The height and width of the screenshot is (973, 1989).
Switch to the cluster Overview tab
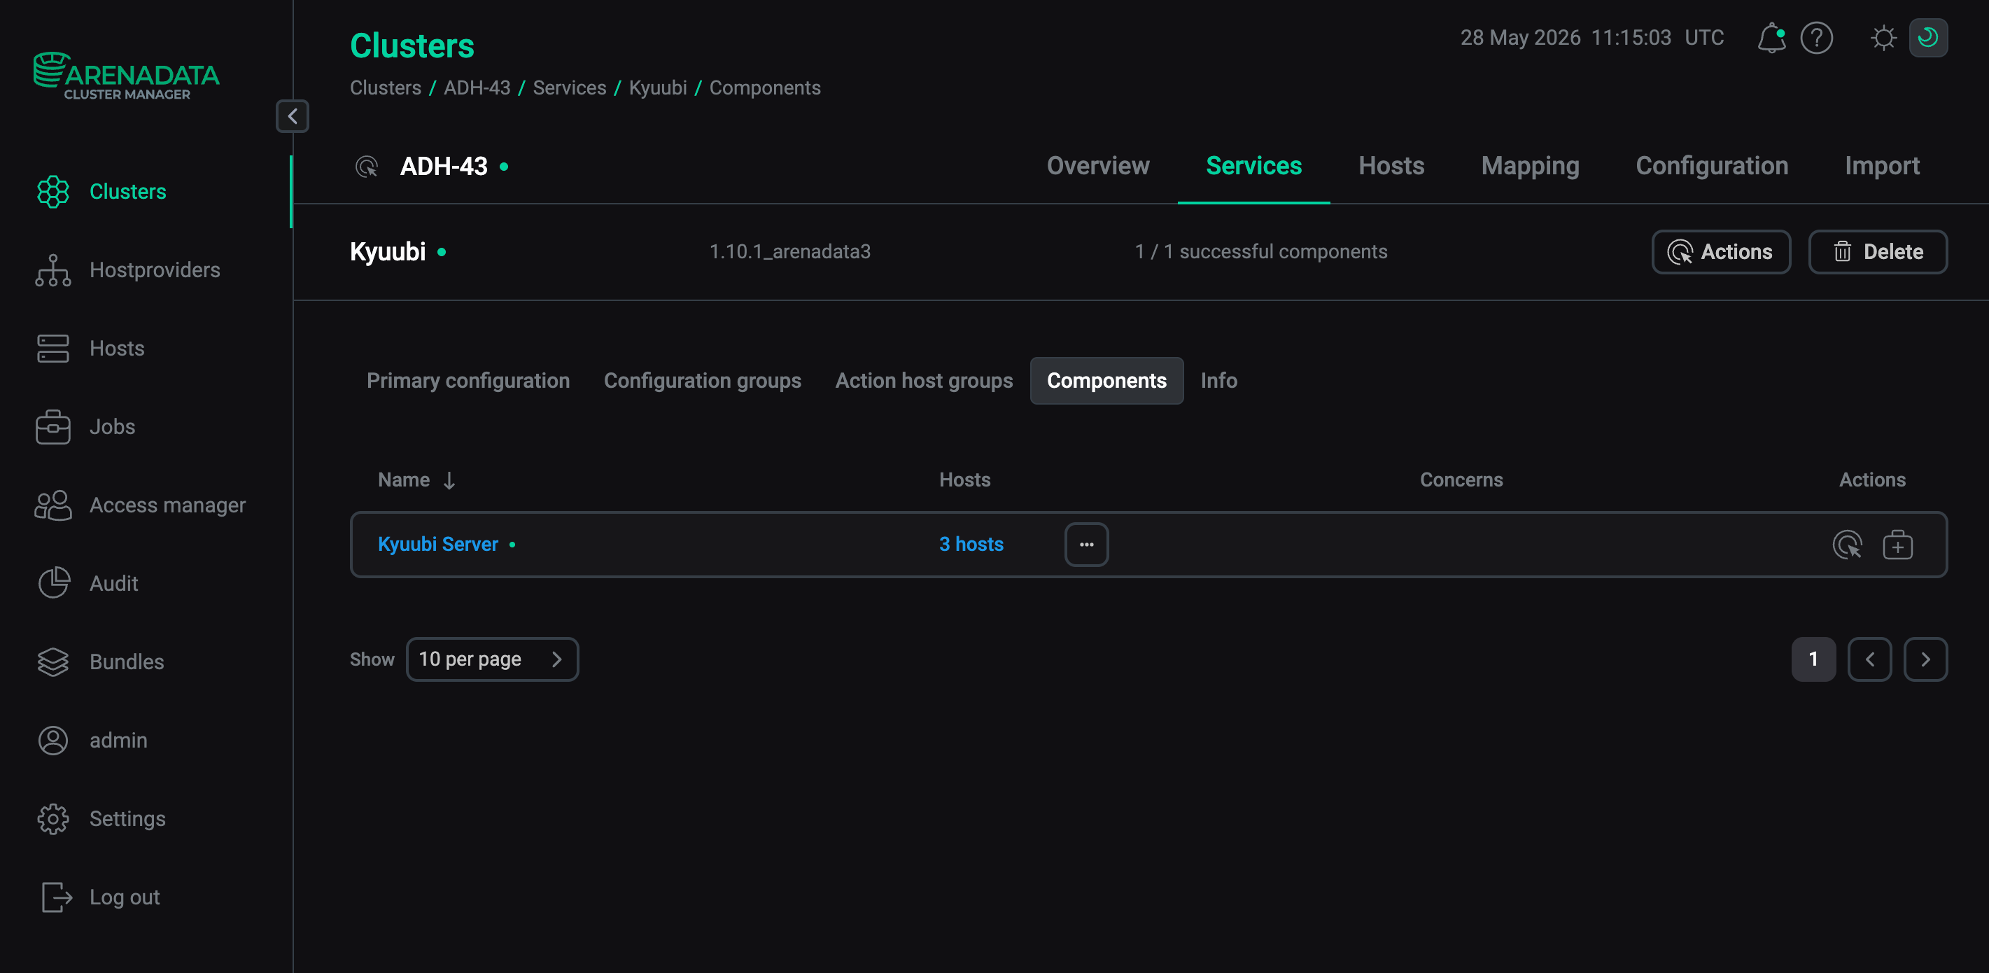pyautogui.click(x=1098, y=166)
